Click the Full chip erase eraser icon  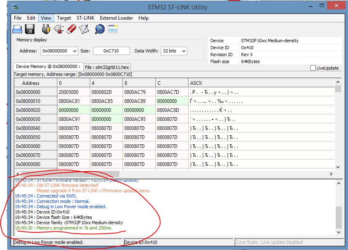point(71,29)
